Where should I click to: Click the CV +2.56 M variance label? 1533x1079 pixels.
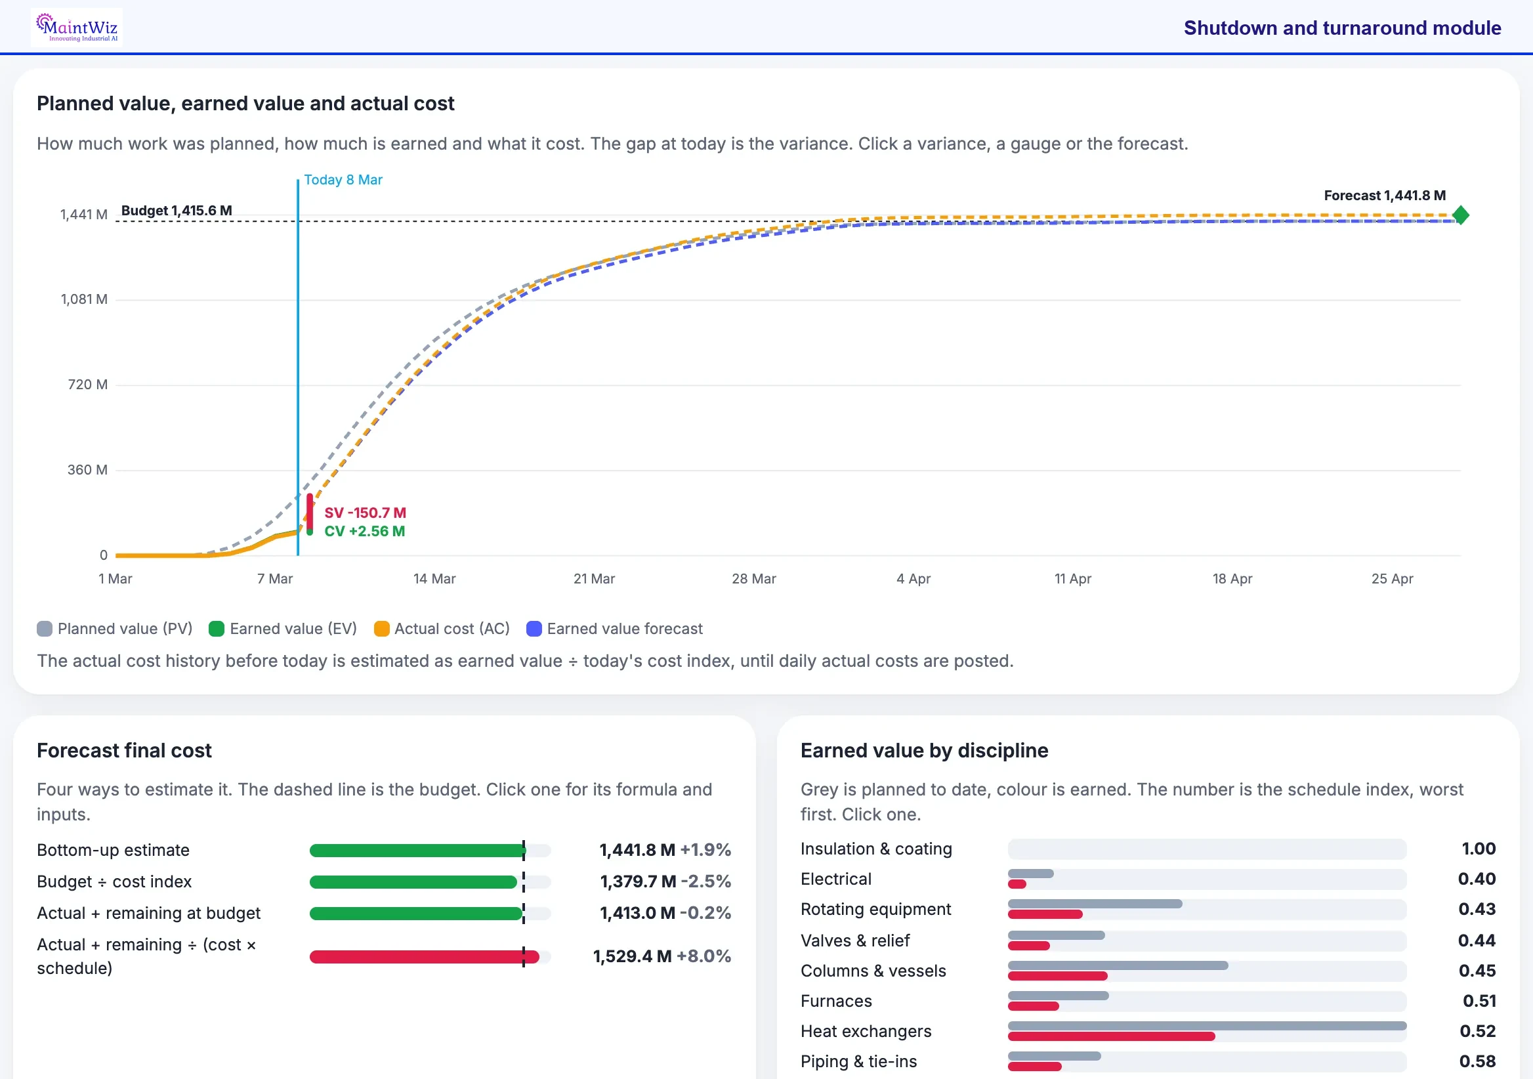tap(365, 532)
